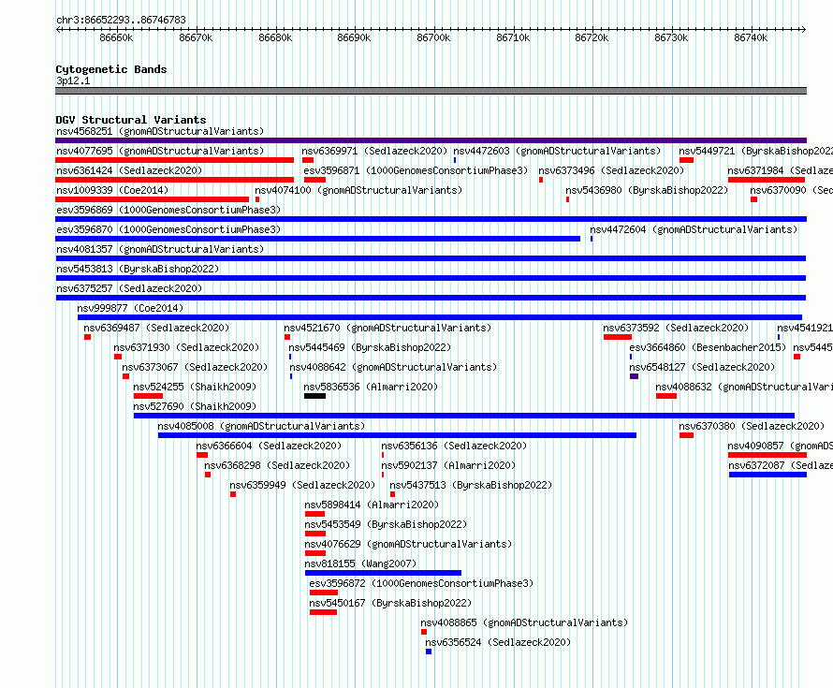Click the nsv4568251 variant label
The width and height of the screenshot is (833, 688).
pyautogui.click(x=160, y=131)
